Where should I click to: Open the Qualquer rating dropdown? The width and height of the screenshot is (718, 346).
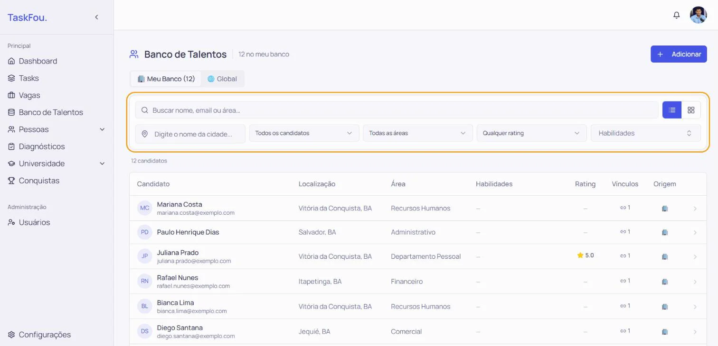531,133
